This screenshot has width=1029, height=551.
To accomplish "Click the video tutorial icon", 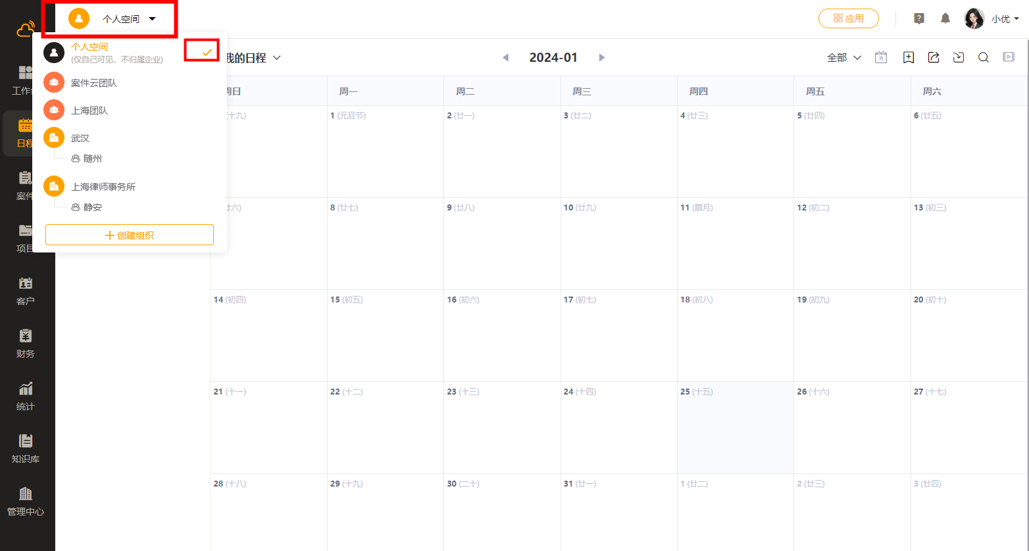I will [x=1009, y=57].
